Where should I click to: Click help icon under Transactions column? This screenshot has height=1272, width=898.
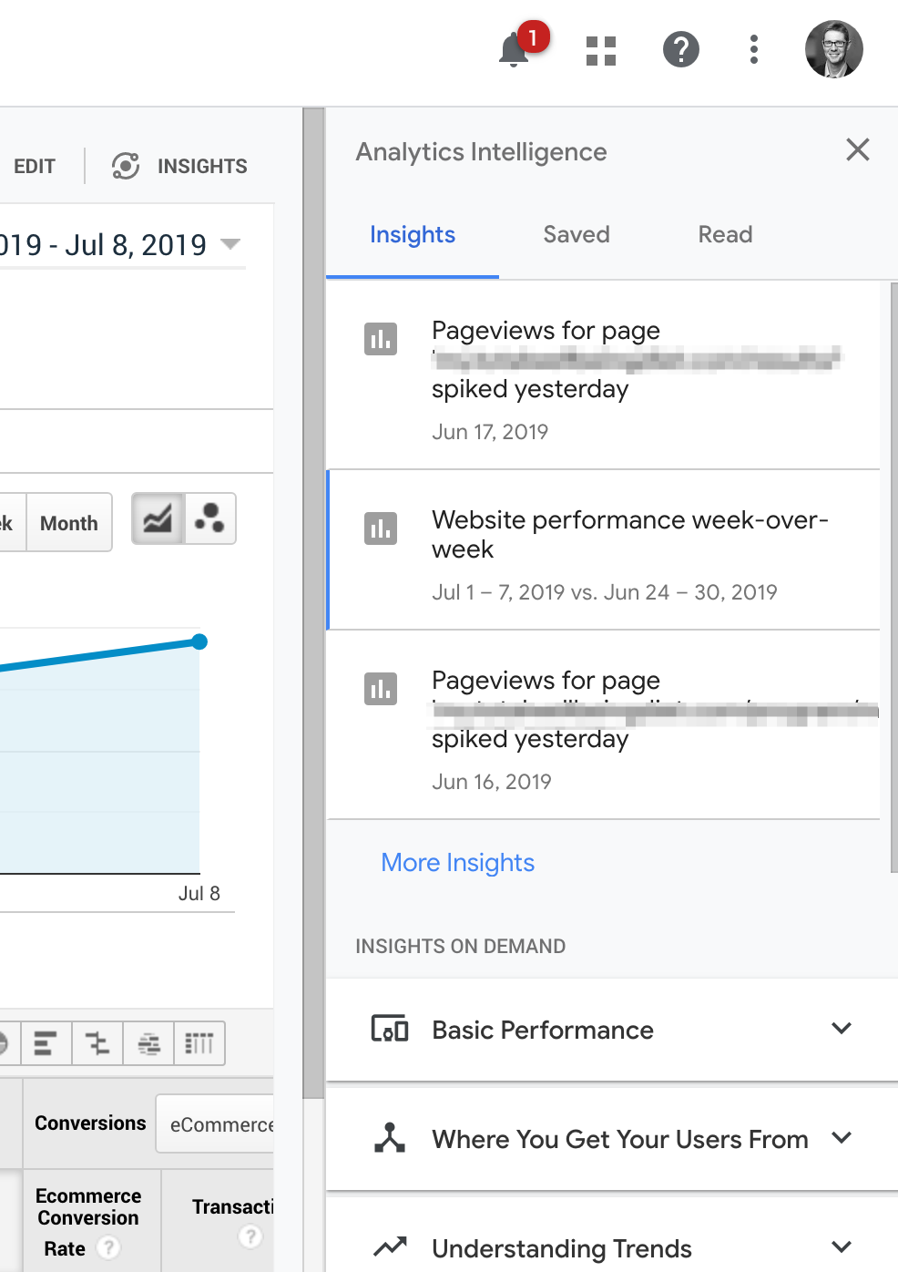tap(250, 1236)
